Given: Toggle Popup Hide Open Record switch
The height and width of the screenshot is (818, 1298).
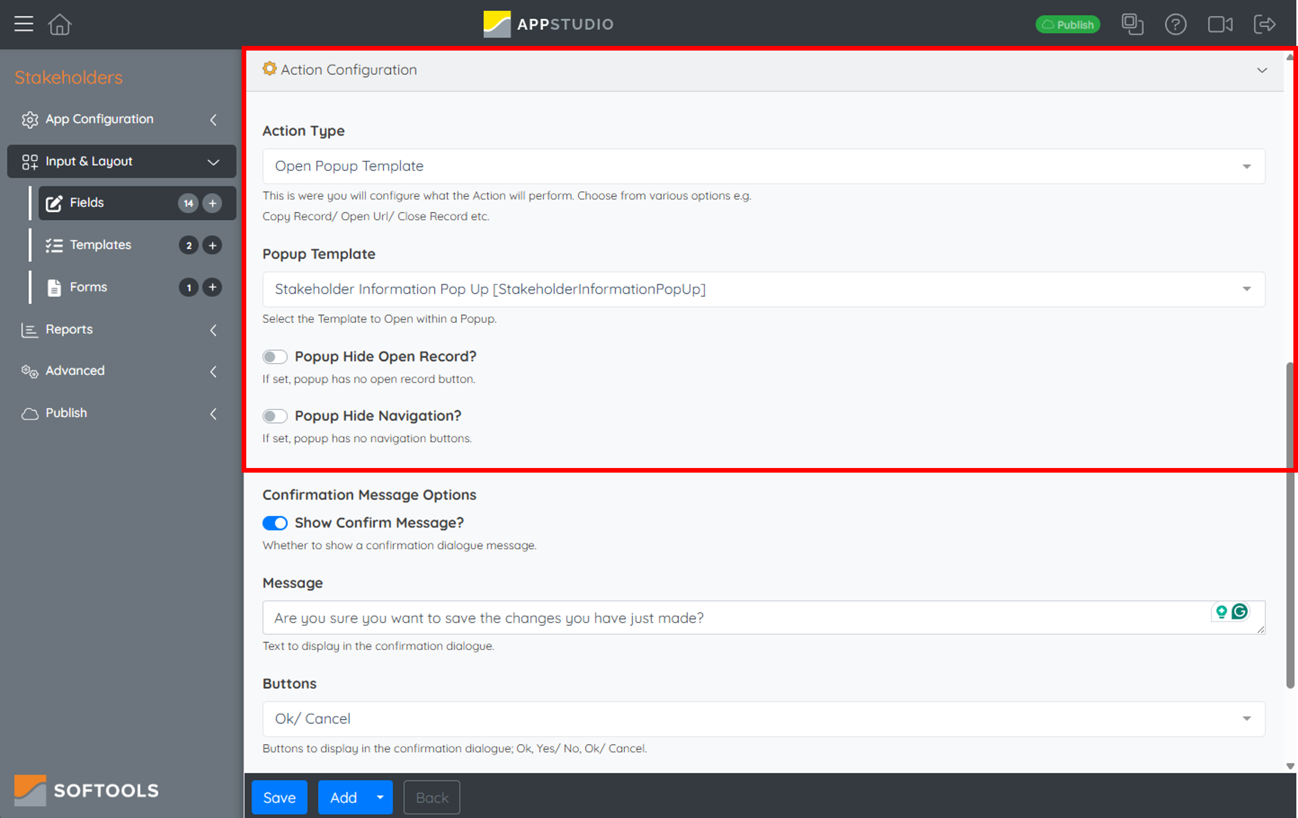Looking at the screenshot, I should pos(275,357).
